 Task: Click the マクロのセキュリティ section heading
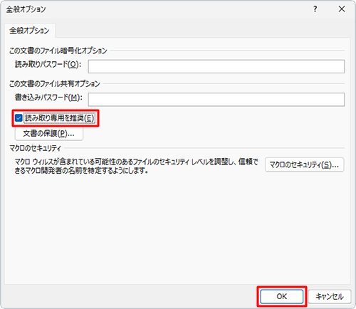tap(35, 148)
